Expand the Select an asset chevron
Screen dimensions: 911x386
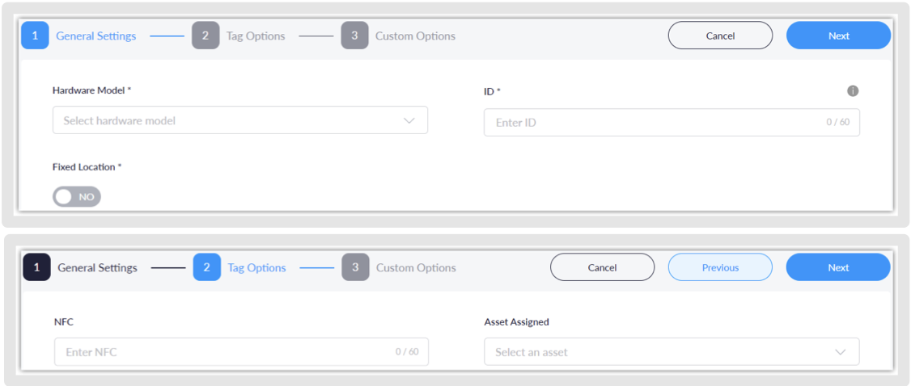pyautogui.click(x=840, y=352)
